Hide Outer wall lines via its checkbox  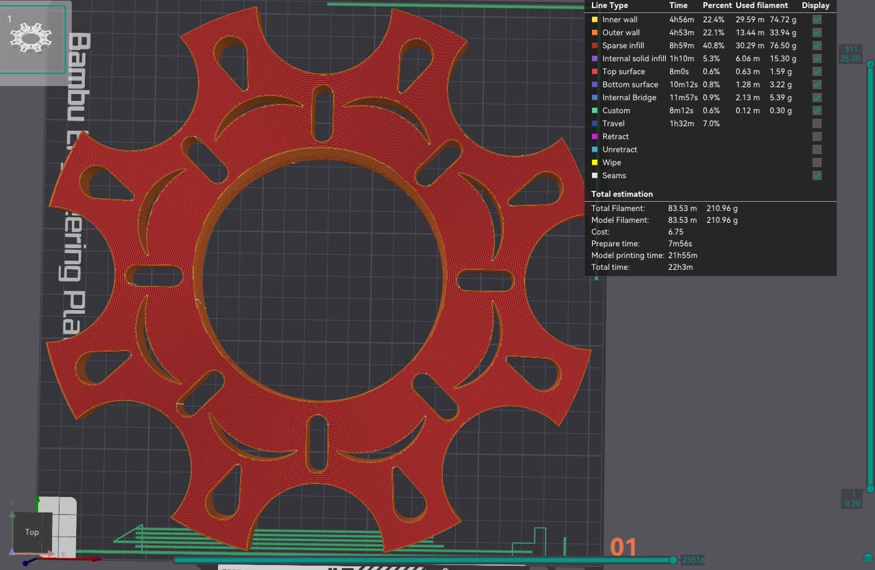tap(817, 33)
